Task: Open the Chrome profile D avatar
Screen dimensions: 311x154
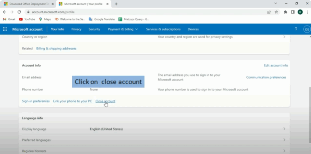Action: [x=300, y=12]
